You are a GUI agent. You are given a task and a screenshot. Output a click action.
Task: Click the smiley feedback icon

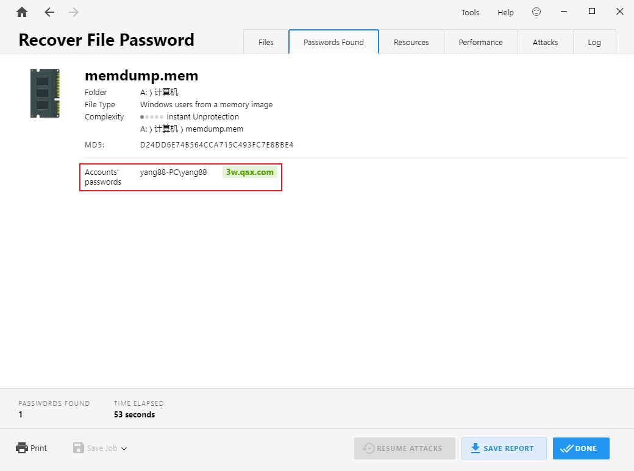[536, 12]
